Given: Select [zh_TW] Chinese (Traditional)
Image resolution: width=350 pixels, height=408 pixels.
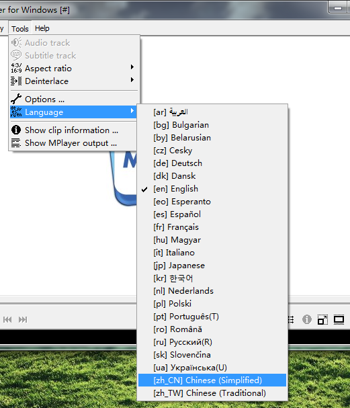Looking at the screenshot, I should click(x=212, y=393).
